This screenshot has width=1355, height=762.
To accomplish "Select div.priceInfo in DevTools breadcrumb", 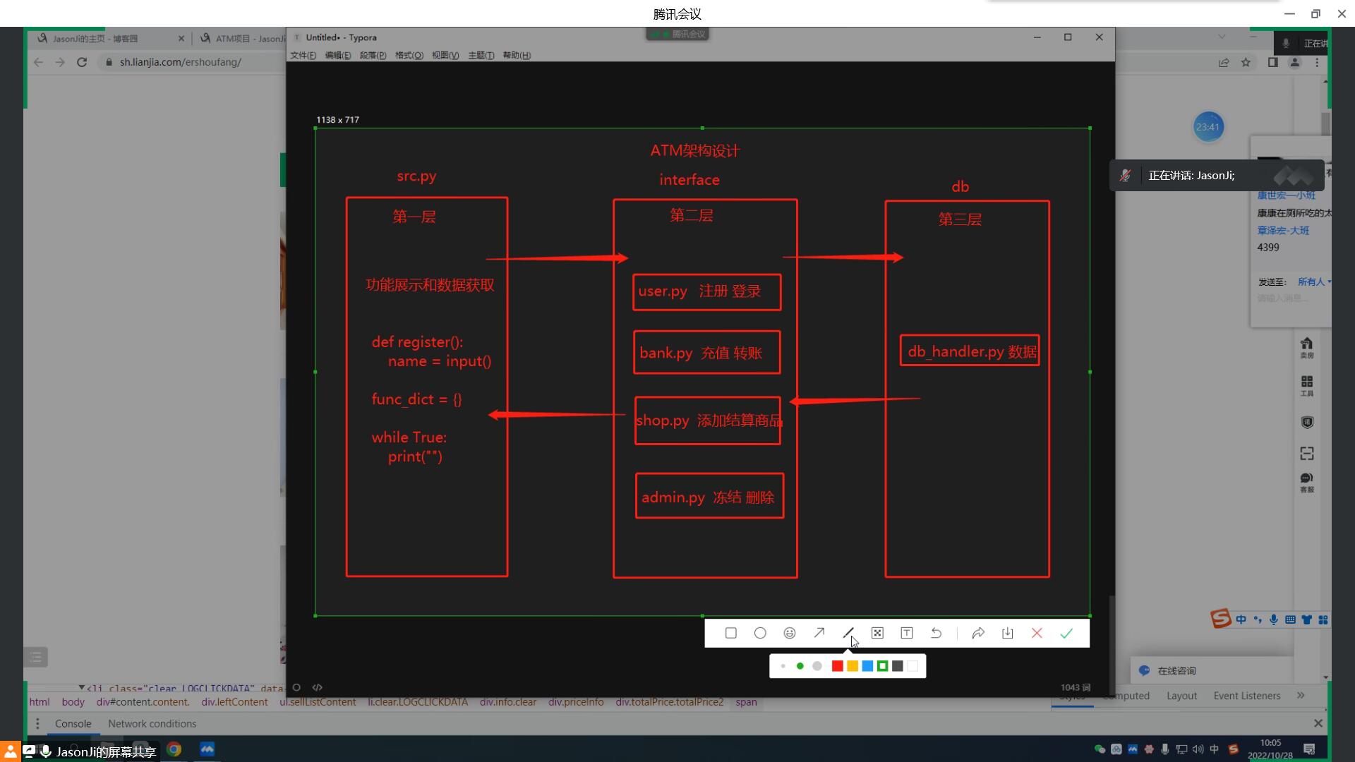I will [576, 702].
